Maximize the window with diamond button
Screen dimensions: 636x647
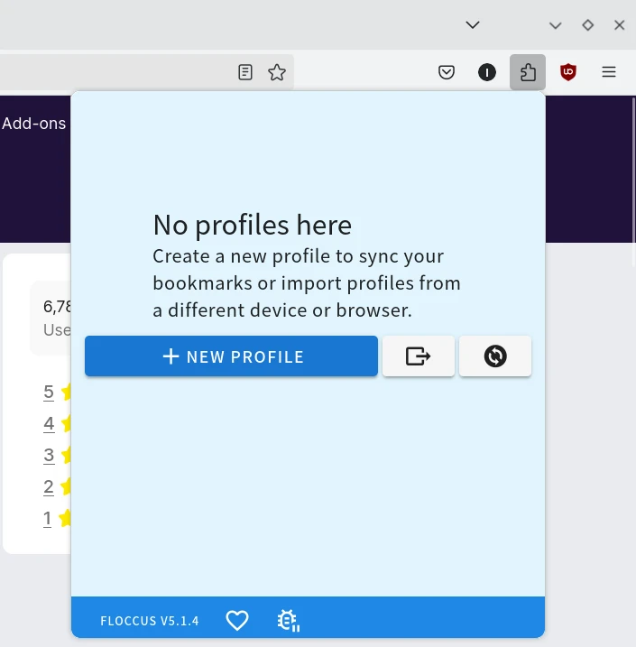tap(587, 25)
